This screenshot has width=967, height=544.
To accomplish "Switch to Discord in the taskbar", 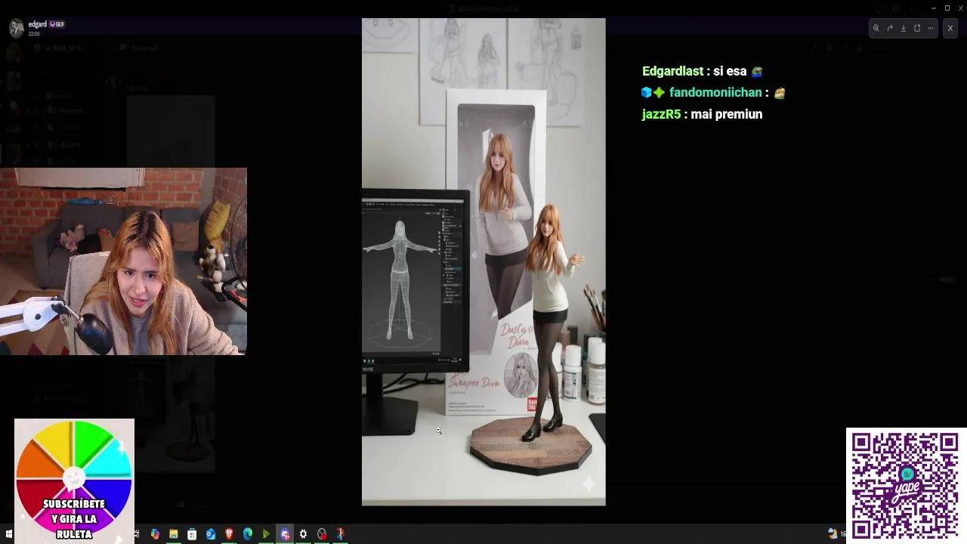I will pos(285,534).
